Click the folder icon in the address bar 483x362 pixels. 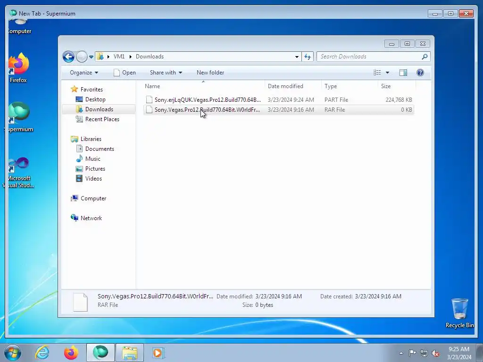[x=100, y=57]
